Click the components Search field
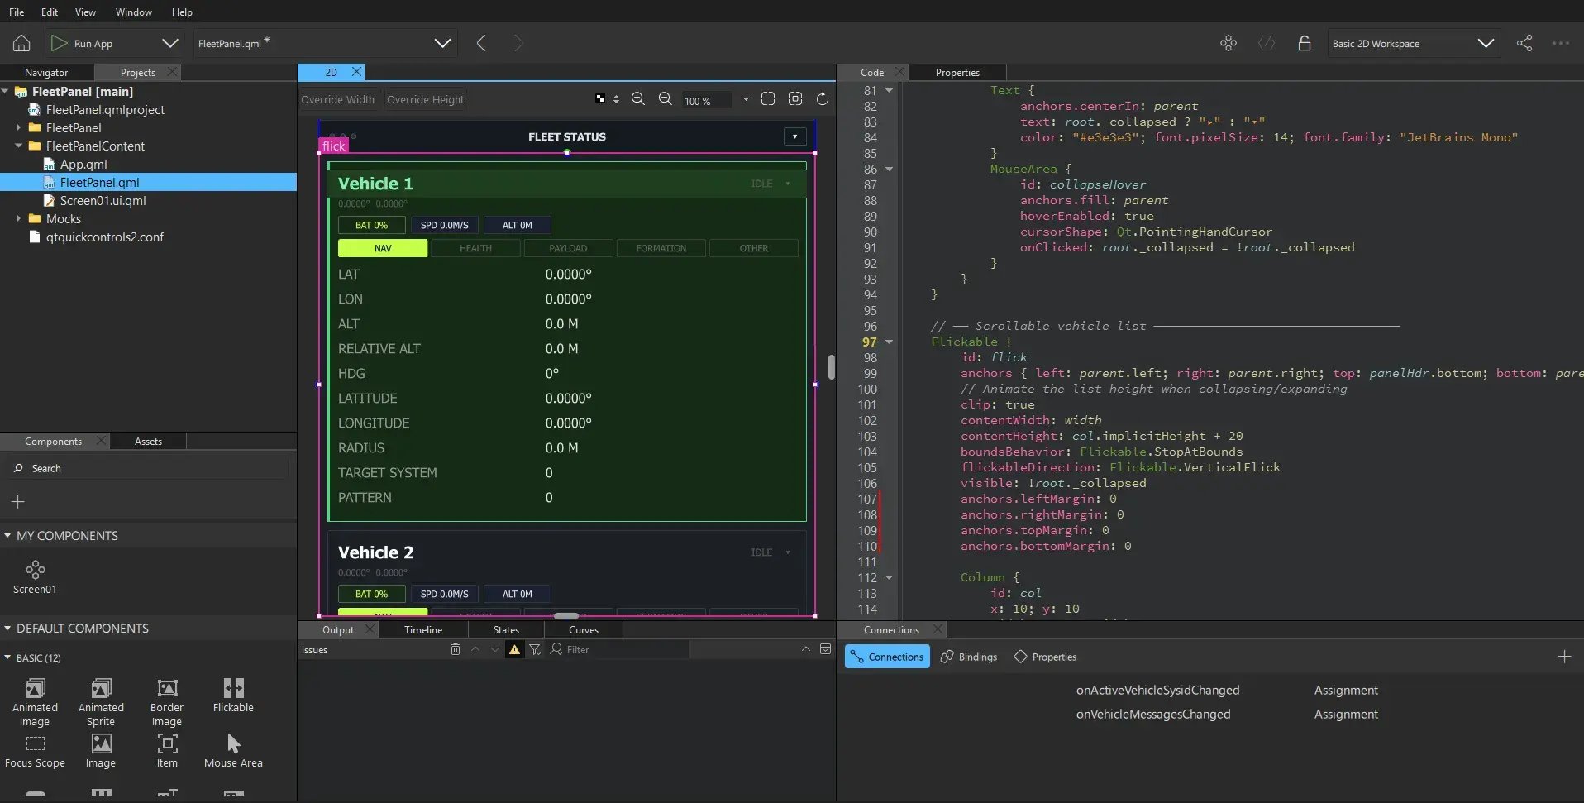 point(149,468)
